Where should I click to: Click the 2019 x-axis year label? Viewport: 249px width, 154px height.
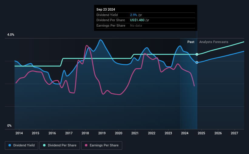[102, 133]
